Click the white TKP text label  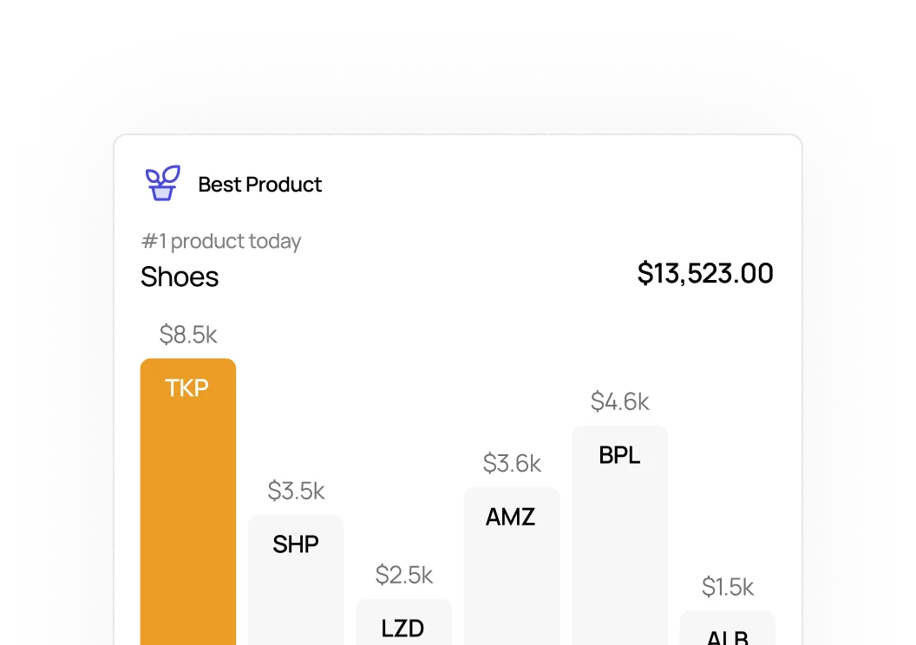pos(187,388)
